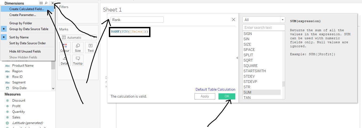Click the globe icon beside Latitude (generated)
362x128 pixels.
click(x=7, y=123)
